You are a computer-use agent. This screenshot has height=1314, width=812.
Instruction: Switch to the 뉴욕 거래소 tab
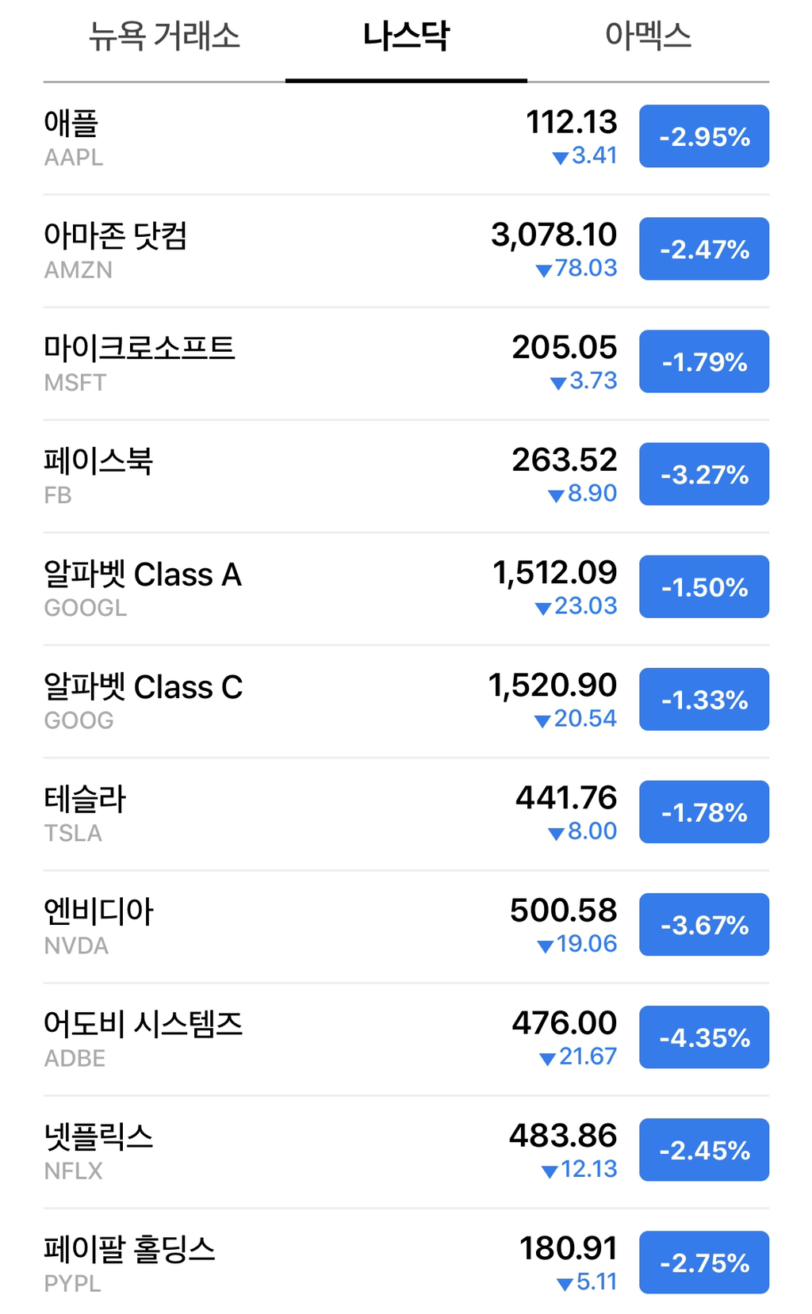pyautogui.click(x=164, y=36)
